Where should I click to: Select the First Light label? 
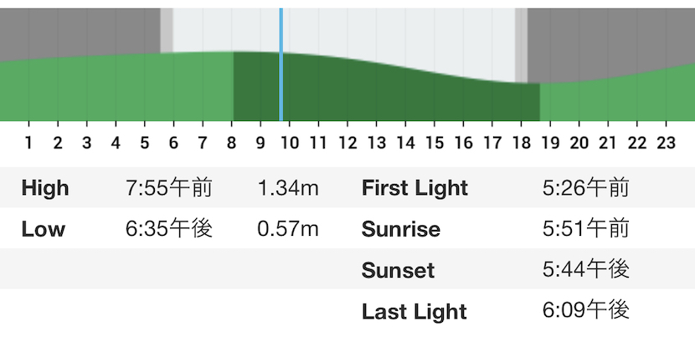(x=414, y=188)
